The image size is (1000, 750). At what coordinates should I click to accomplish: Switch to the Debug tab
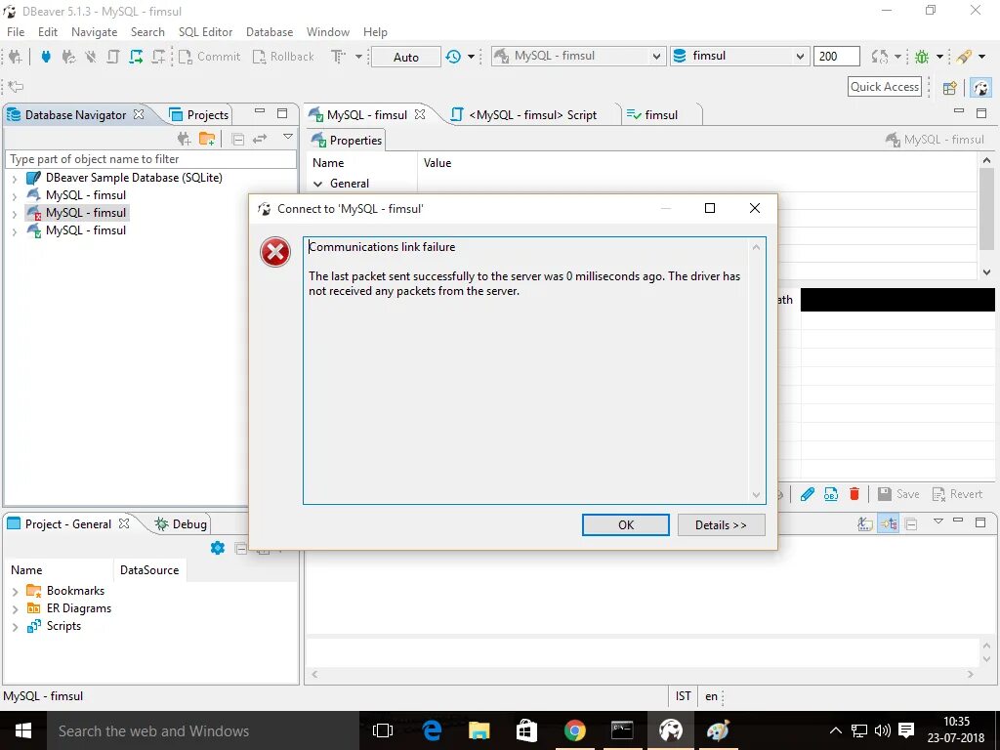click(181, 524)
